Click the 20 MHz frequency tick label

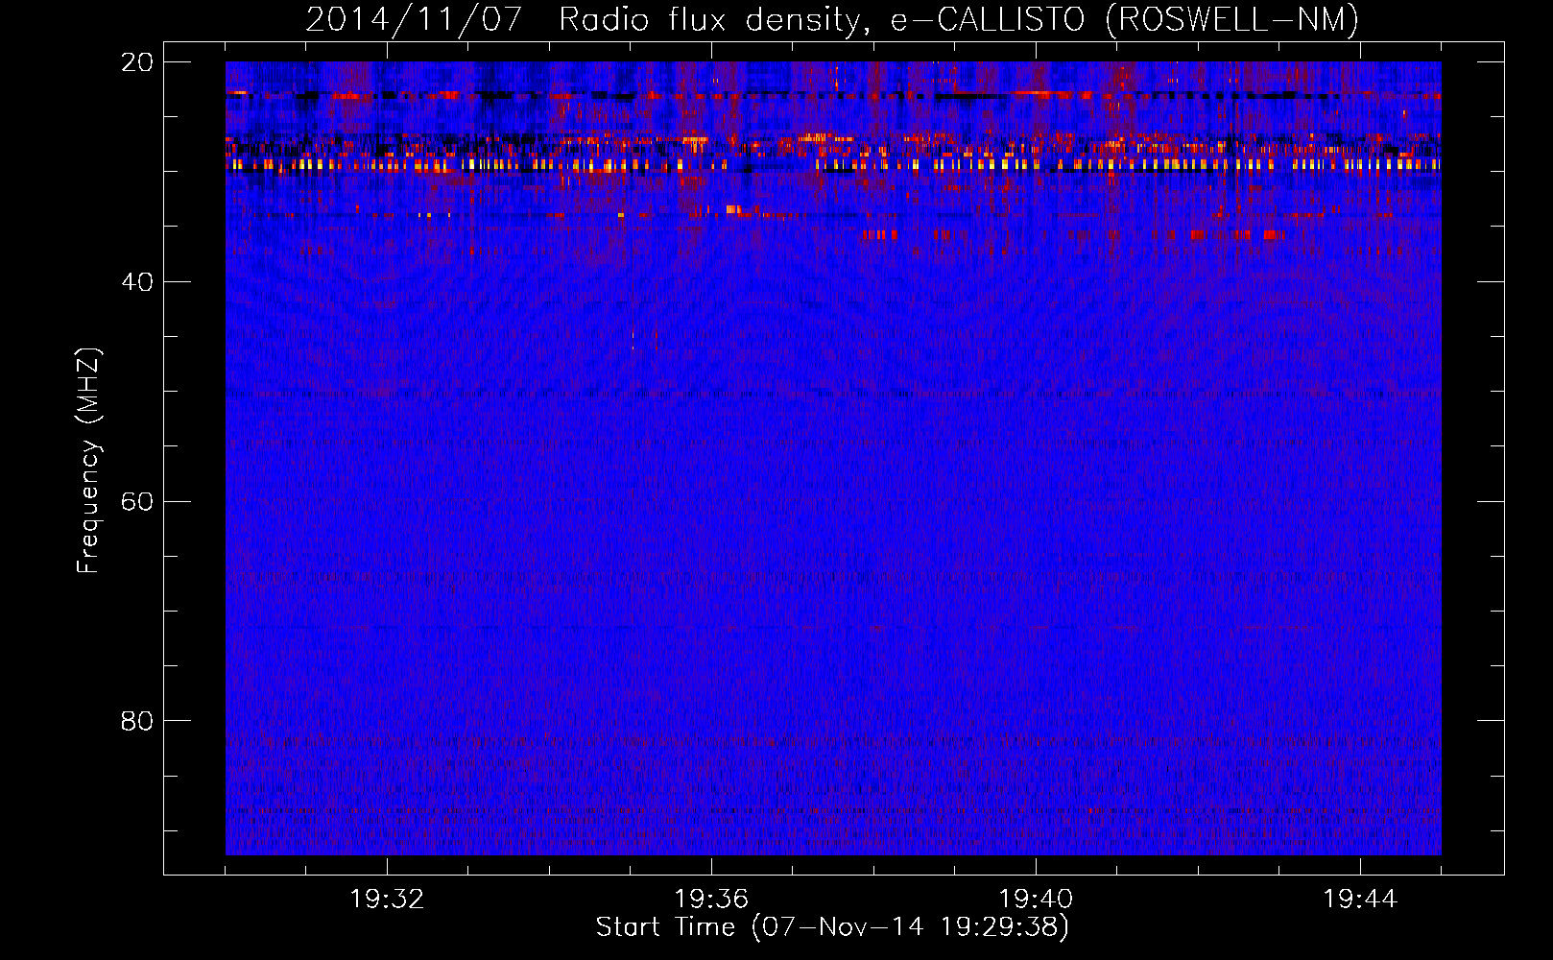[x=137, y=62]
